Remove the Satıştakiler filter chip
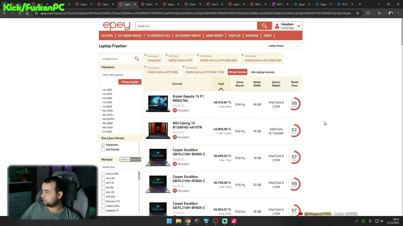This screenshot has width=403, height=226. pyautogui.click(x=145, y=55)
